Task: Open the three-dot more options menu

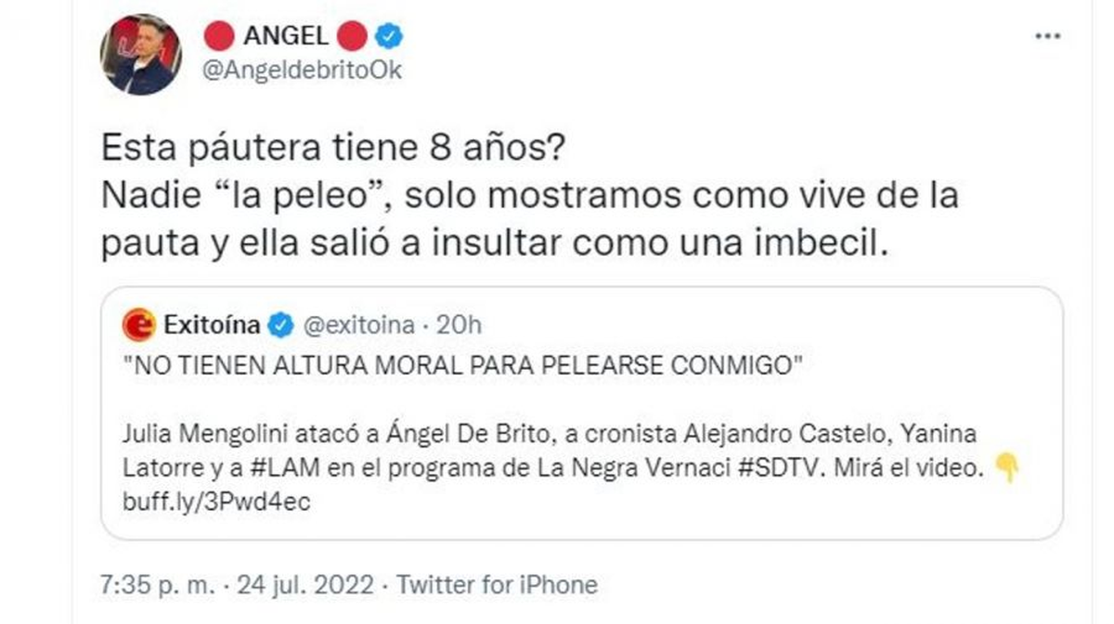Action: 1047,36
